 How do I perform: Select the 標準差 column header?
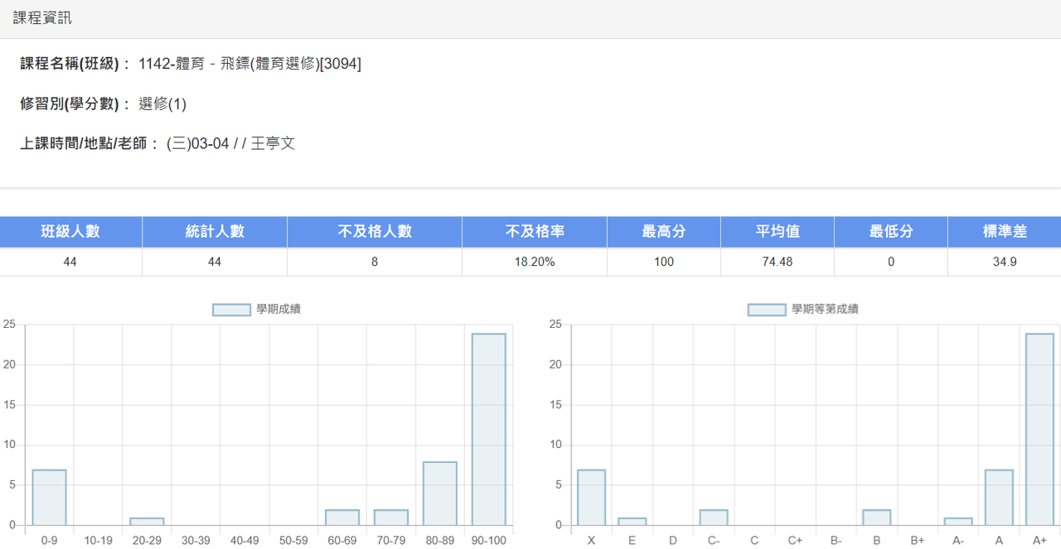pos(1005,232)
